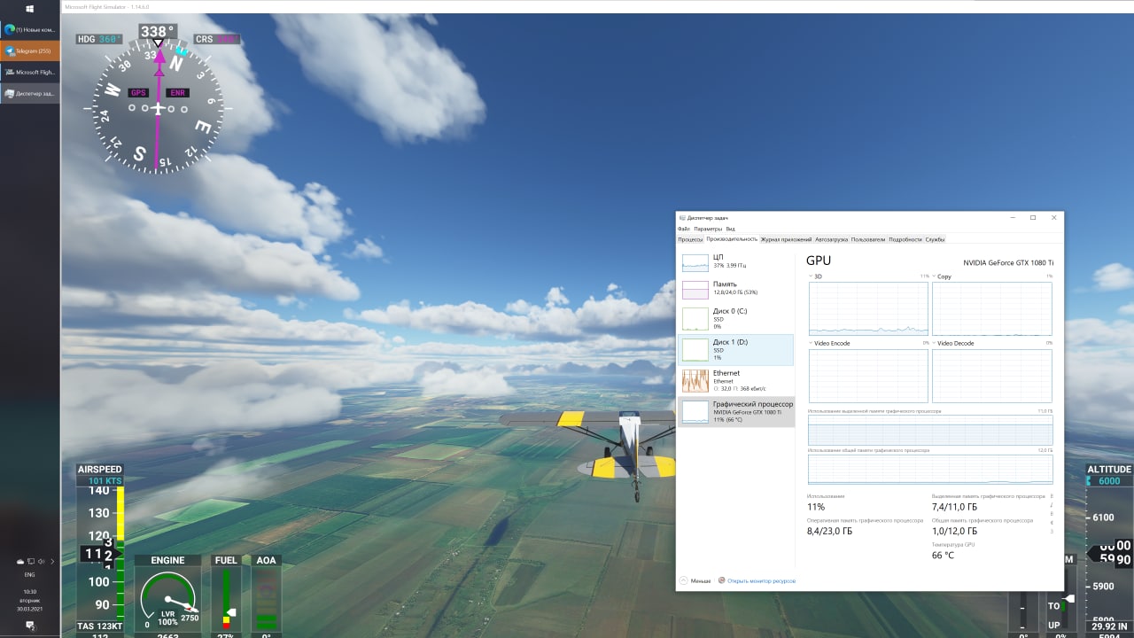Click the 6000 altitude bug value
This screenshot has height=638, width=1134.
[1109, 481]
